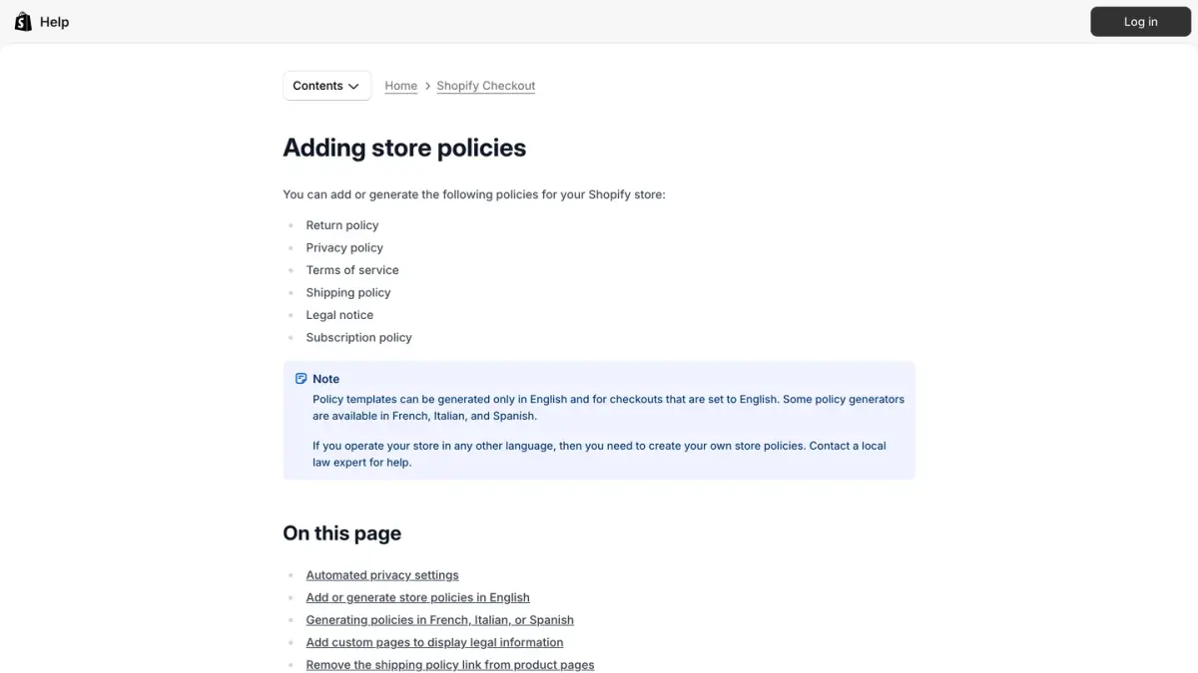Click the 'You can add or generate' intro sentence
Screen dimensions: 1198x673
click(474, 194)
